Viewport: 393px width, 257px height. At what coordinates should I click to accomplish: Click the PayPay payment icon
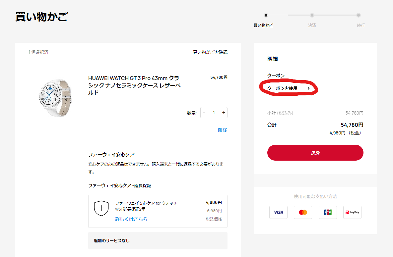point(352,212)
